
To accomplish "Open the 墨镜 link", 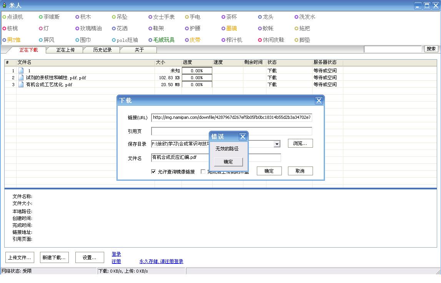I will 231,28.
